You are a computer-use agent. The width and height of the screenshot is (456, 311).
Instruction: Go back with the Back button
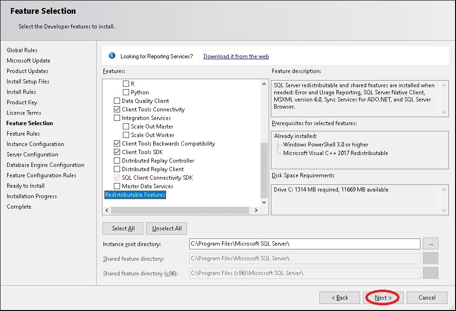click(x=340, y=298)
